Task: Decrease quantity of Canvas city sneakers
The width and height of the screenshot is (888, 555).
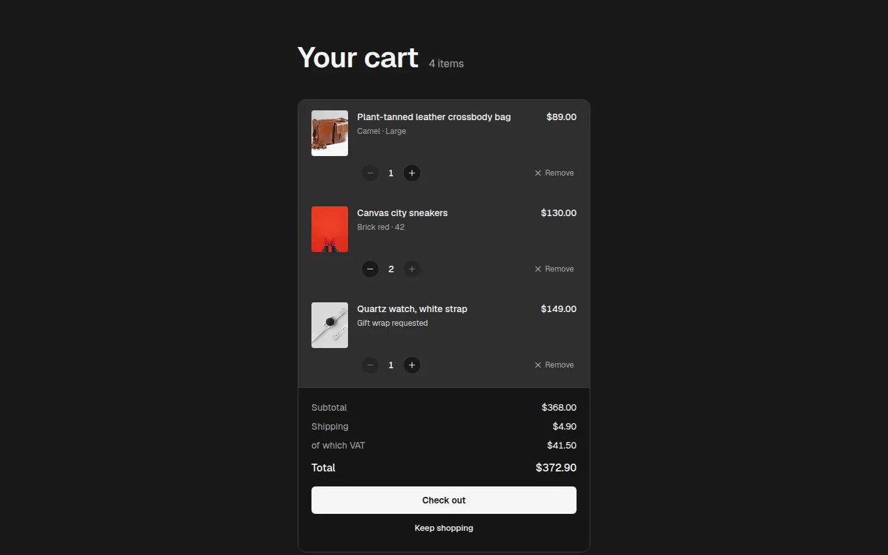Action: point(370,269)
